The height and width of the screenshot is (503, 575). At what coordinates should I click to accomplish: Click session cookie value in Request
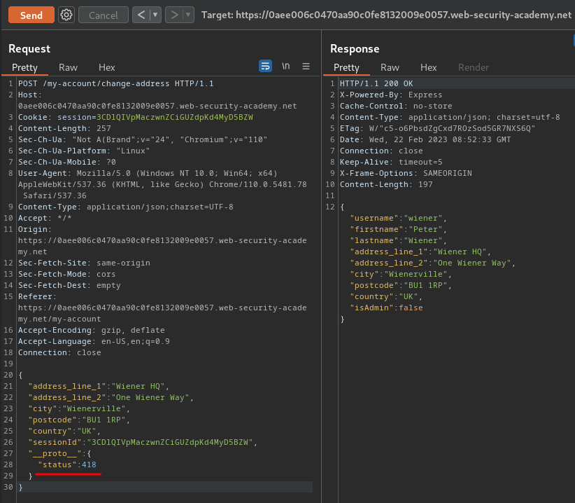[x=175, y=117]
